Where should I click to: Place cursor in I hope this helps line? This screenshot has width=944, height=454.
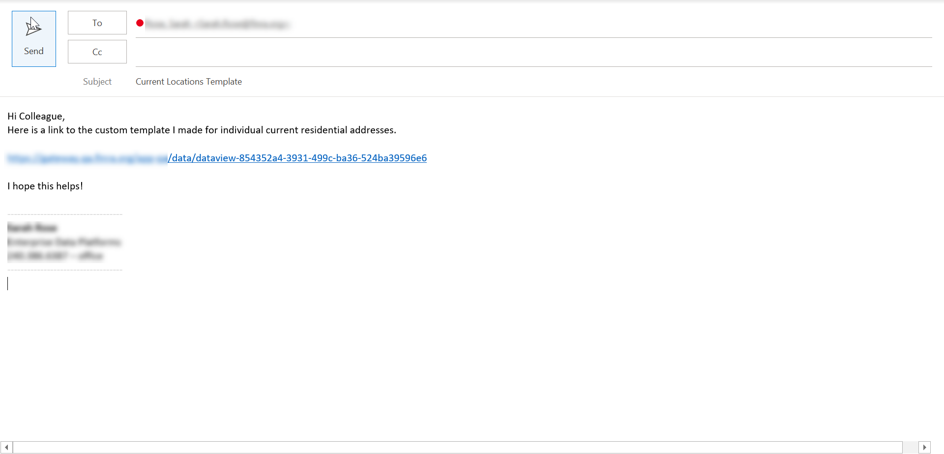[x=45, y=186]
